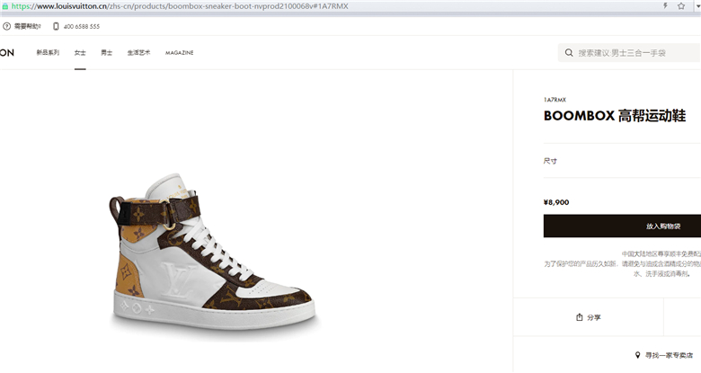Screen dimensions: 701x373
Task: Open the MAGAZINE menu item
Action: click(x=179, y=53)
